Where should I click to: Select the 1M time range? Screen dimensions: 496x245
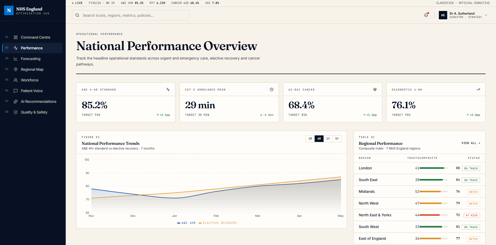point(310,139)
